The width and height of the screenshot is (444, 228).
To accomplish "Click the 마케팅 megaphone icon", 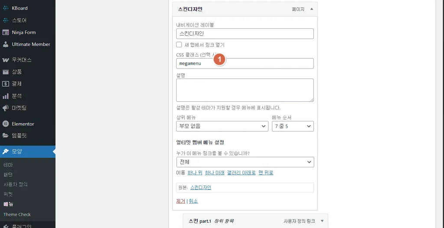I will [5, 108].
